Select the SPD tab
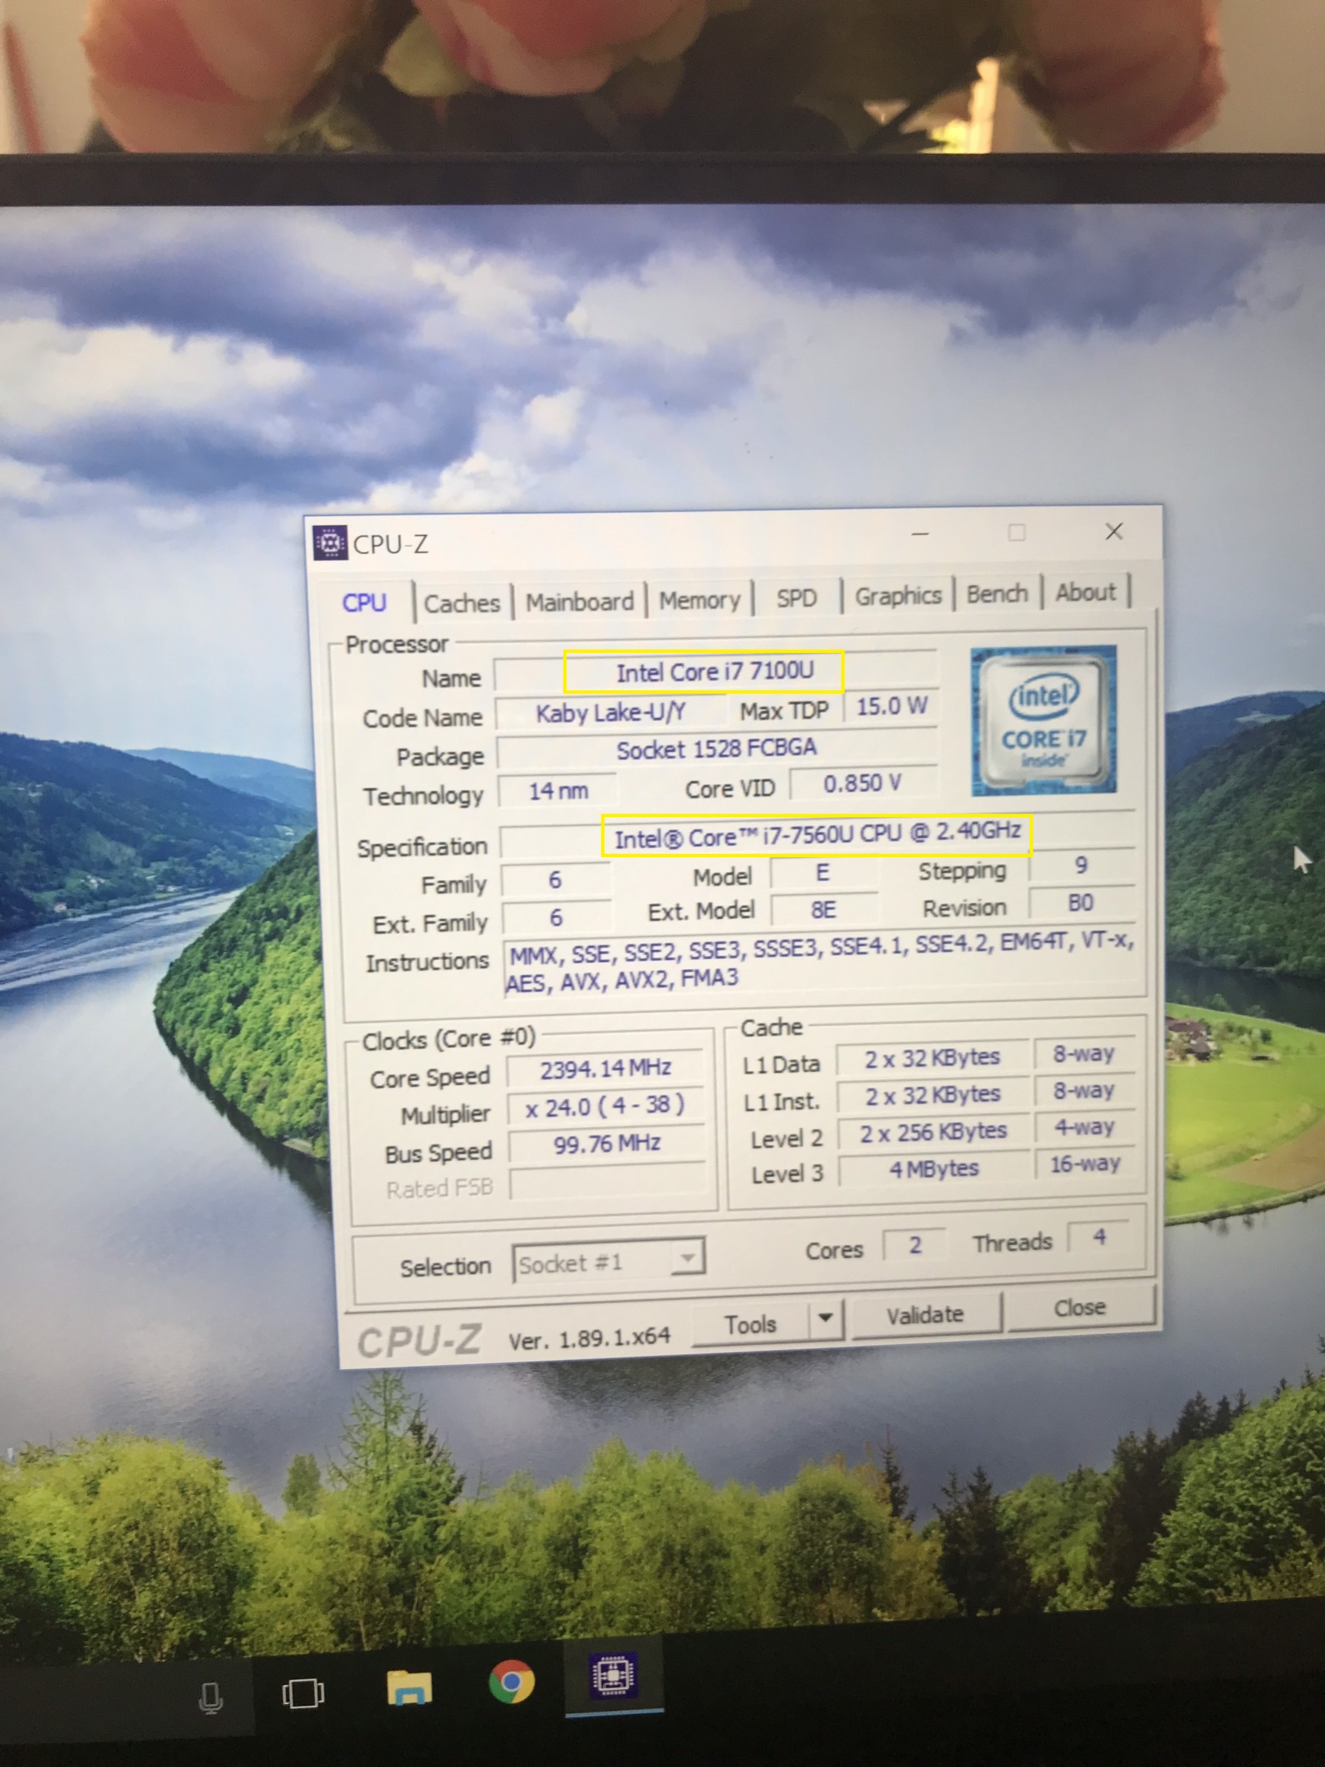1325x1767 pixels. (796, 598)
